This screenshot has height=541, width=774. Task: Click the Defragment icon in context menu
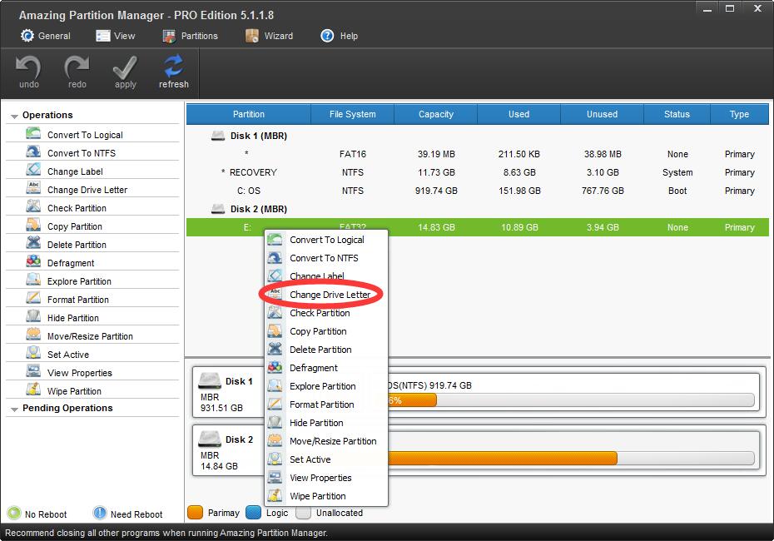pyautogui.click(x=275, y=367)
